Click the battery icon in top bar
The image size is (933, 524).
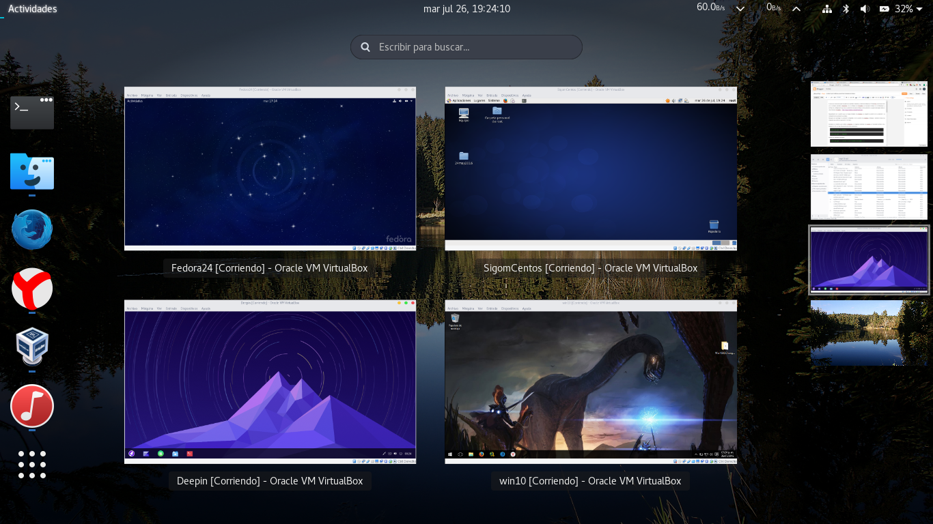[885, 9]
